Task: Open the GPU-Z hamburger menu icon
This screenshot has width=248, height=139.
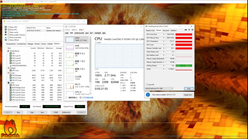Action: [x=192, y=30]
